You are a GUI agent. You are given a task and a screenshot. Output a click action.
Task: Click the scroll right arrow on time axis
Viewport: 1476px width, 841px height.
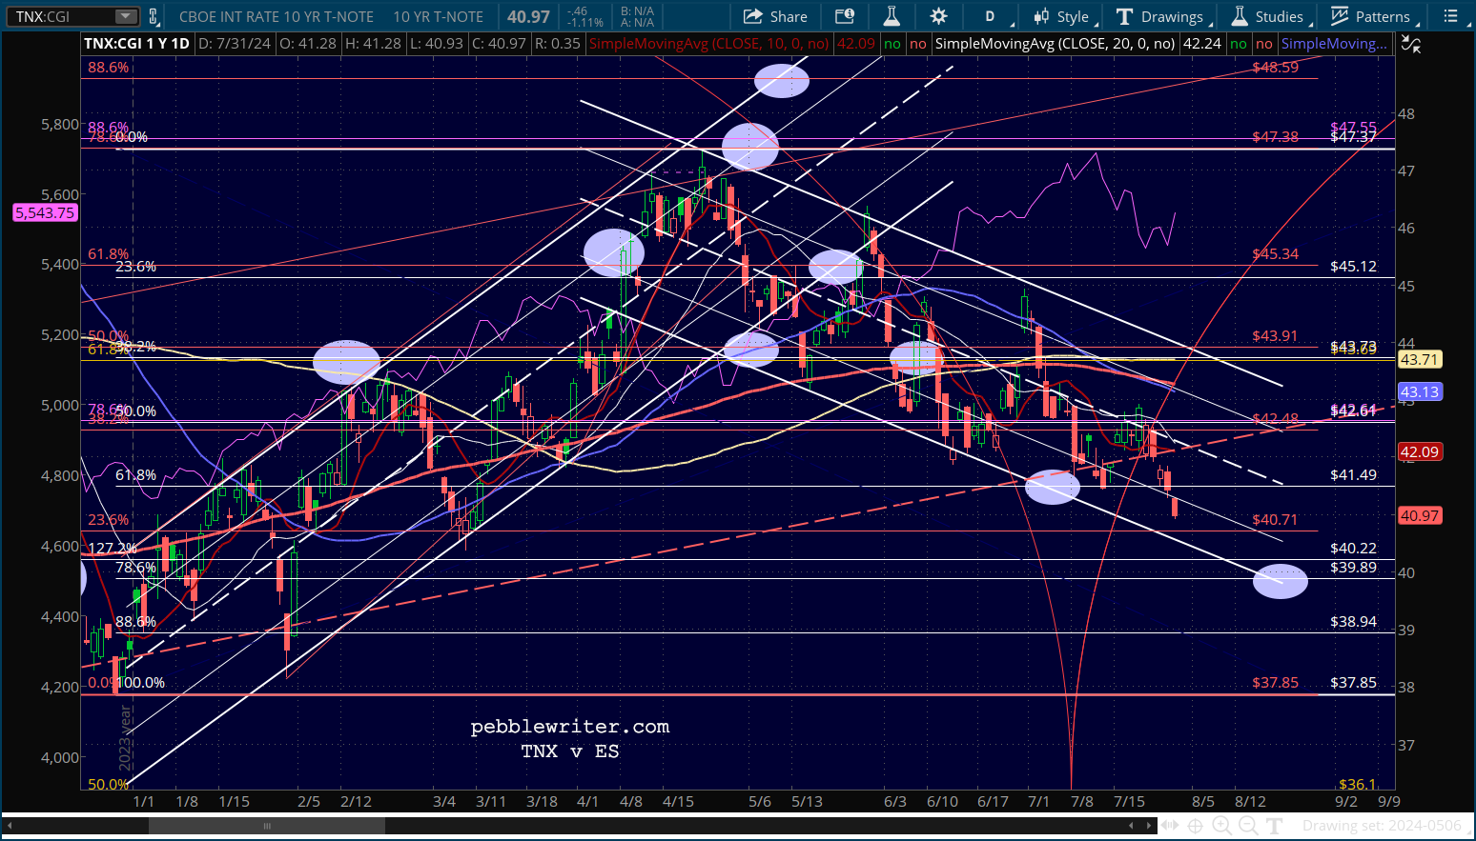[1149, 826]
